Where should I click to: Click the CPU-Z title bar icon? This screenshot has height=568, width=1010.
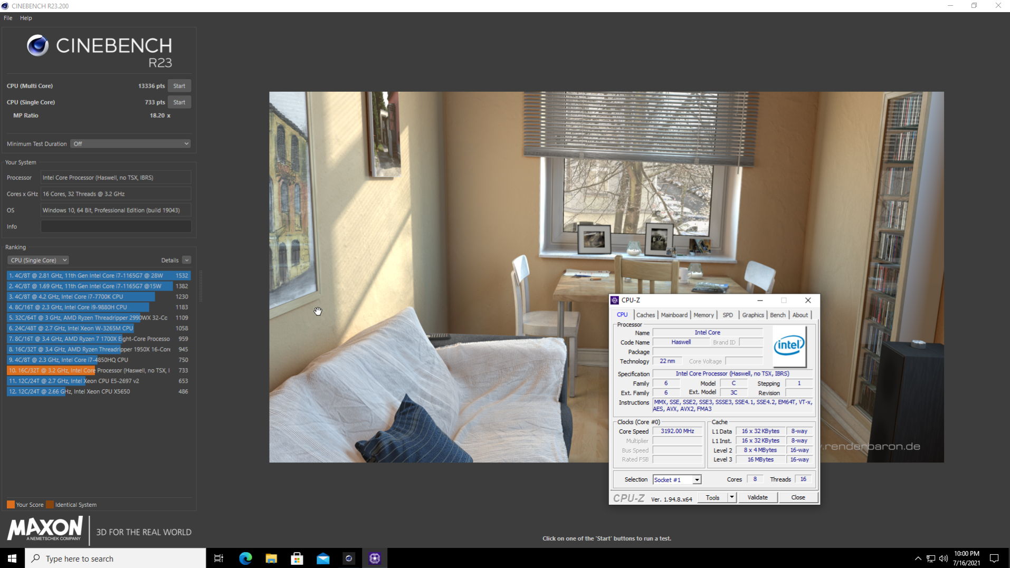(615, 300)
